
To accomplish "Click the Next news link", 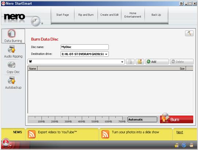I will point(180,132).
